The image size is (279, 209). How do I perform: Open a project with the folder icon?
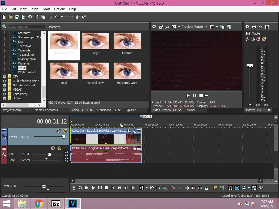point(11,17)
